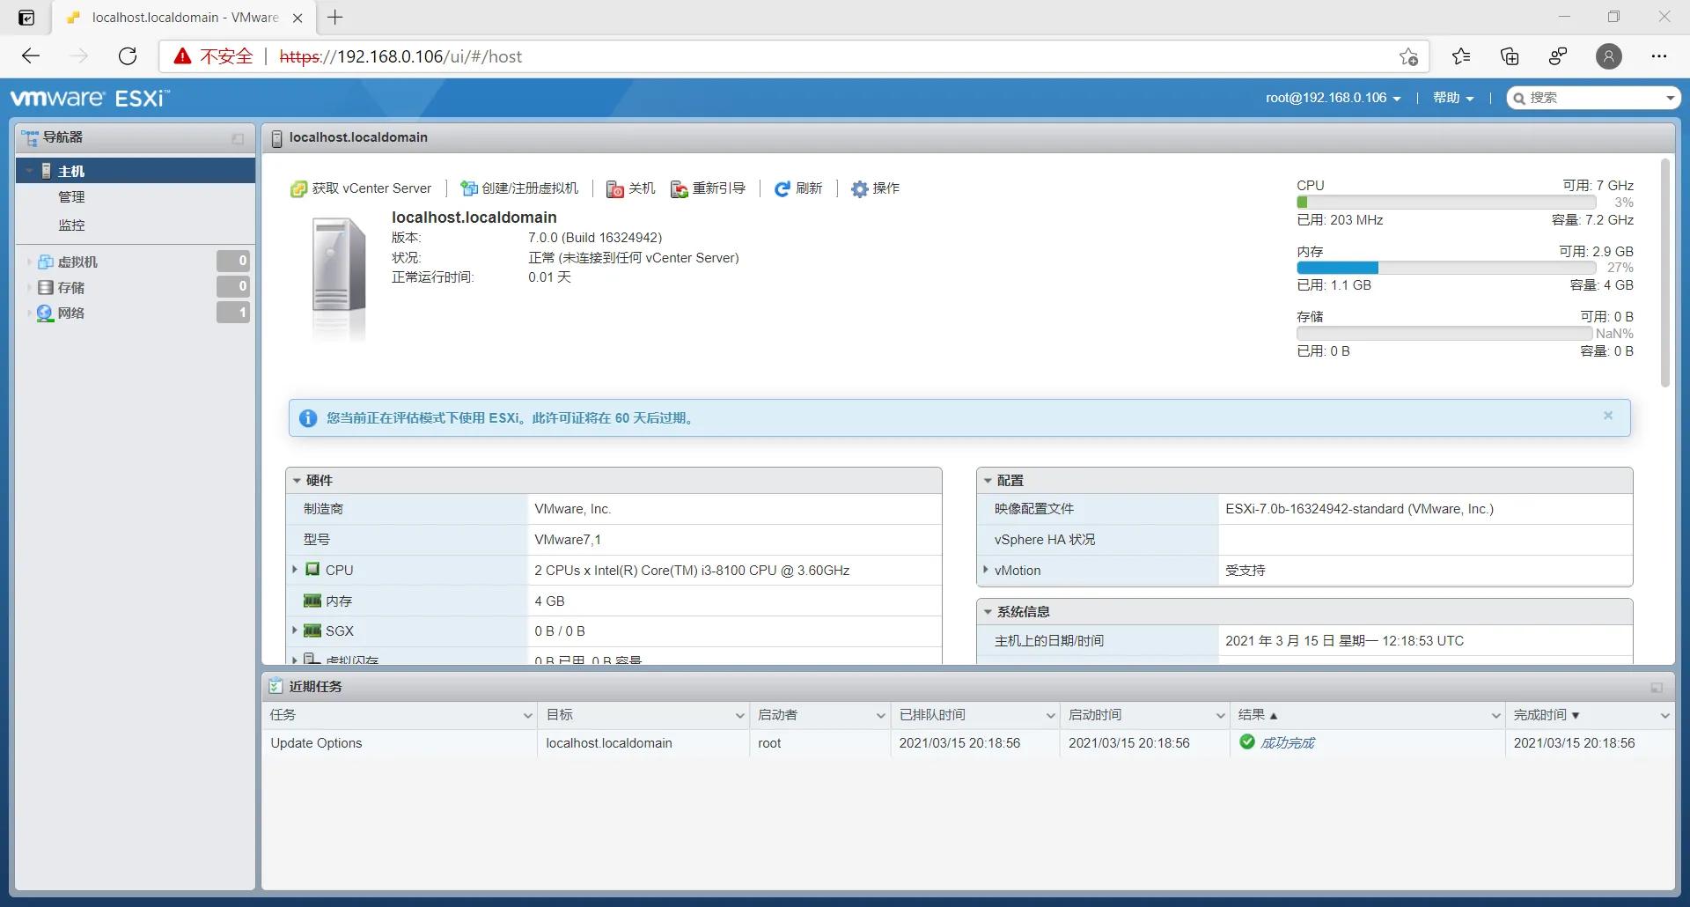Open Monitor (监控) under Host
1690x907 pixels.
(71, 225)
